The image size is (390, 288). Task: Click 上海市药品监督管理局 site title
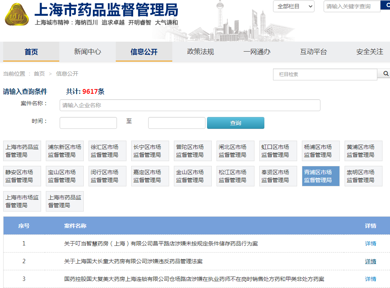click(x=106, y=10)
